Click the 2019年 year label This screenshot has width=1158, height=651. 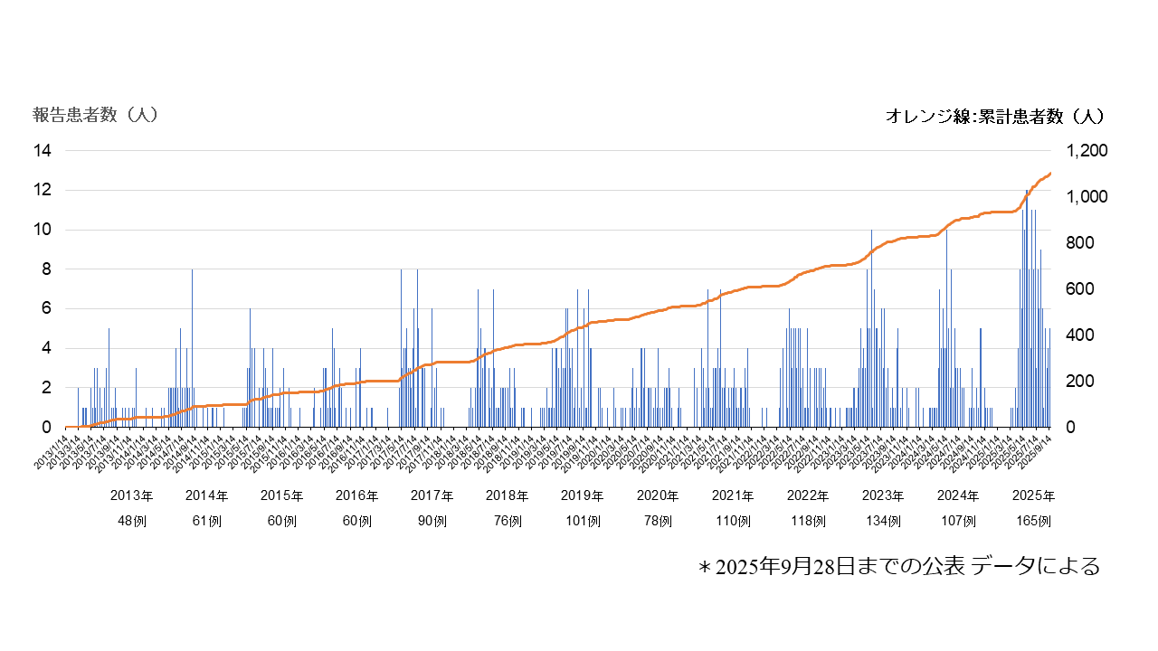(582, 495)
